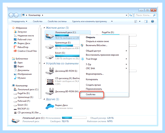The width and height of the screenshot is (165, 133).
Task: Select Открыть in context menu
Action: (x=90, y=37)
